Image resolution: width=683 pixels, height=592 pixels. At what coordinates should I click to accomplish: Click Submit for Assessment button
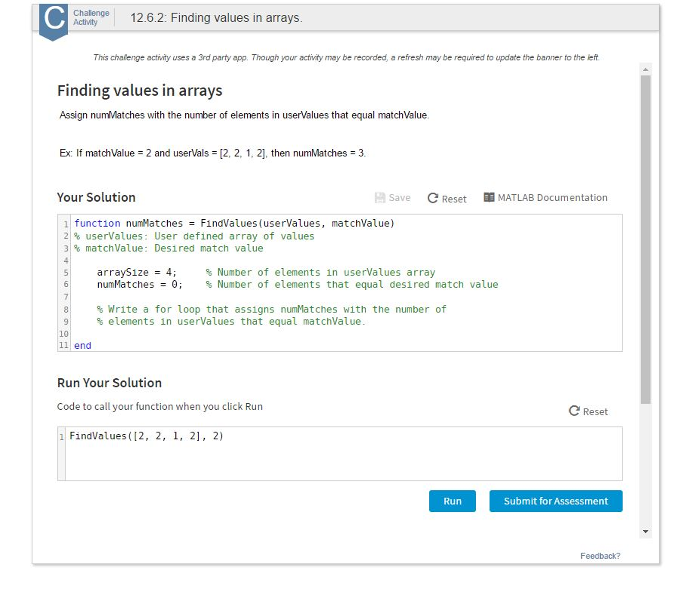point(555,501)
